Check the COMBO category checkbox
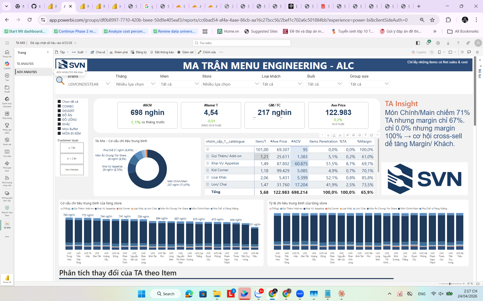Viewport: 483px width, 301px height. click(x=59, y=106)
